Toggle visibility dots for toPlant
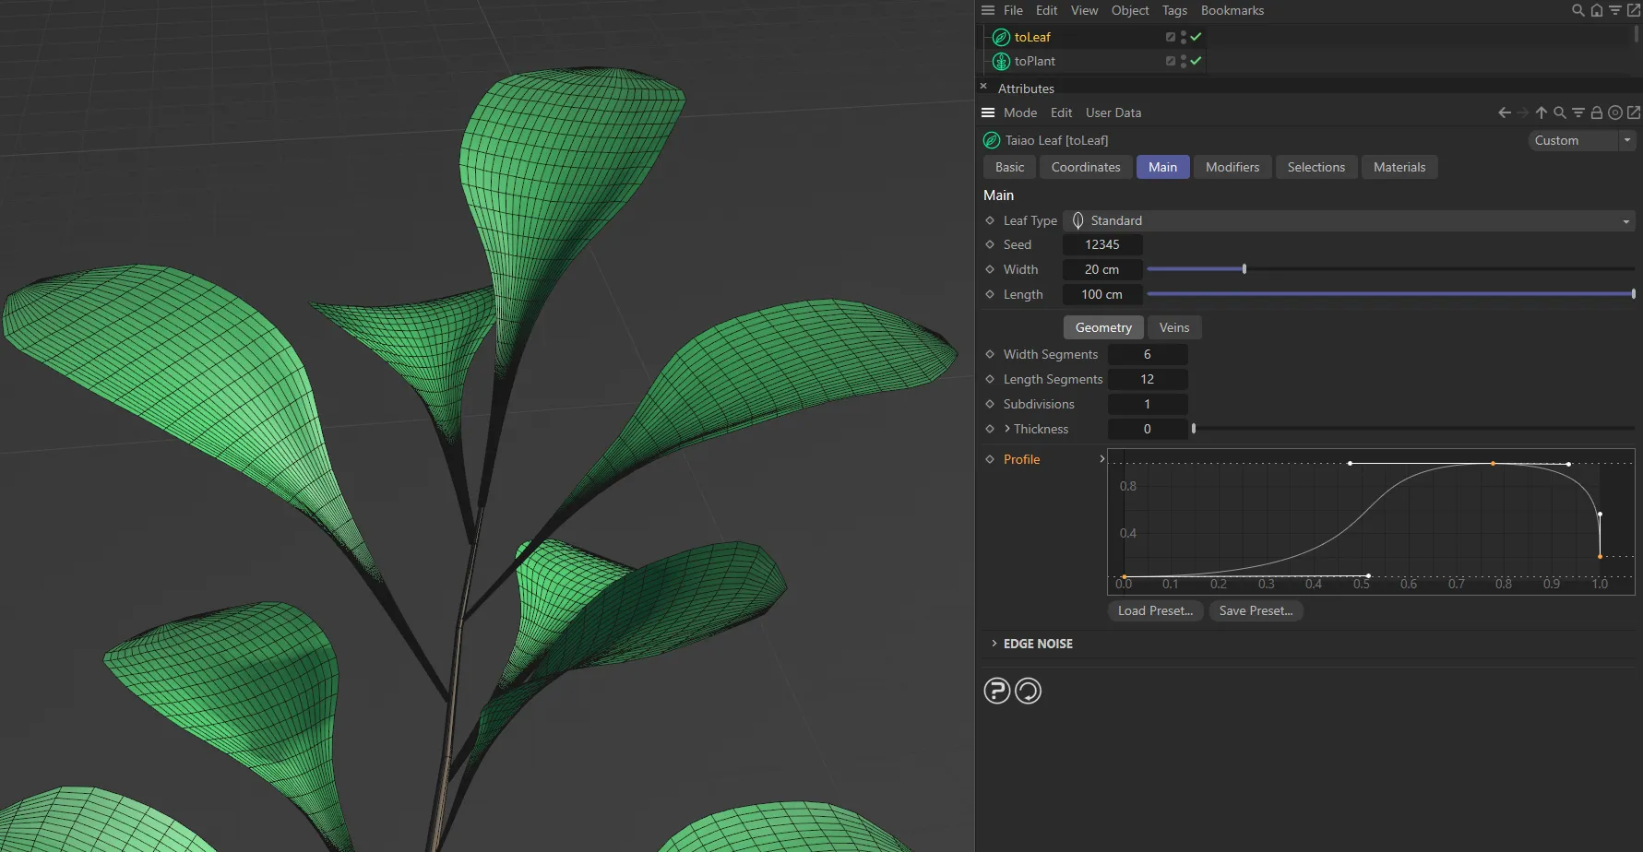This screenshot has width=1643, height=852. tap(1184, 61)
